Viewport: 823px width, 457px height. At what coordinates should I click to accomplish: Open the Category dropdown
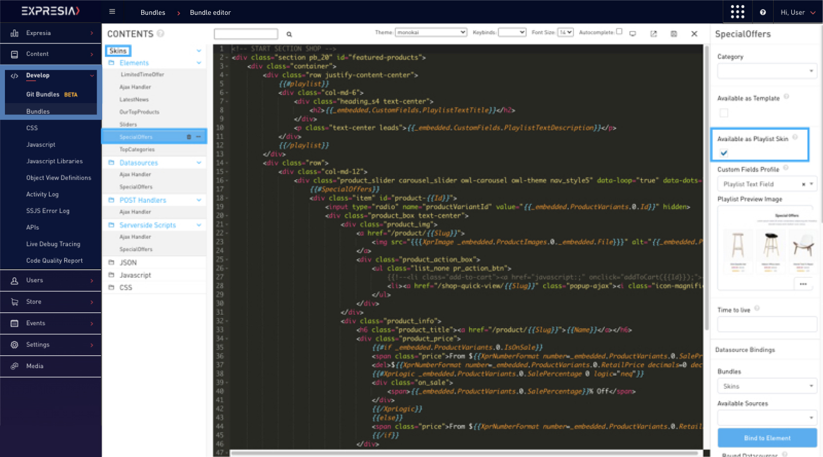767,71
